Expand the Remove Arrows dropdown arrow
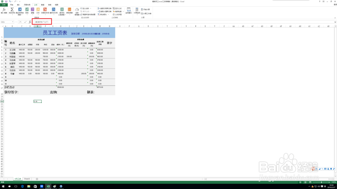337x189 pixels. pyautogui.click(x=108, y=14)
